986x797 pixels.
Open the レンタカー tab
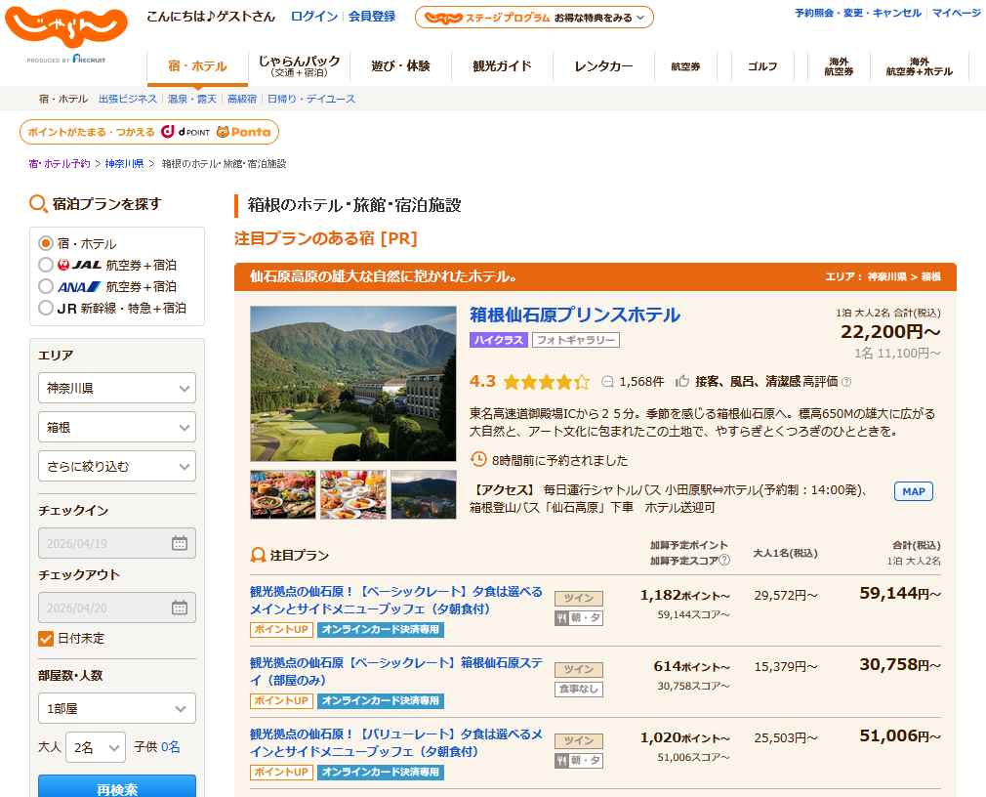603,66
